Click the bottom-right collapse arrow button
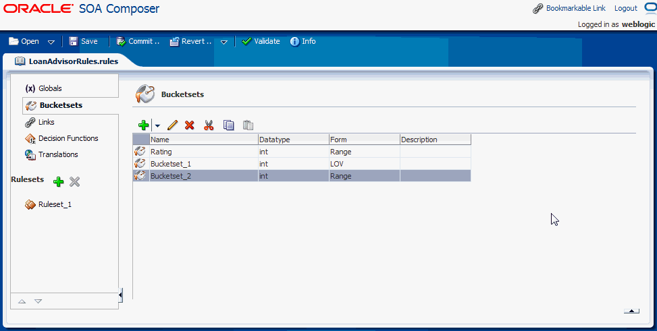This screenshot has height=331, width=657. point(631,311)
